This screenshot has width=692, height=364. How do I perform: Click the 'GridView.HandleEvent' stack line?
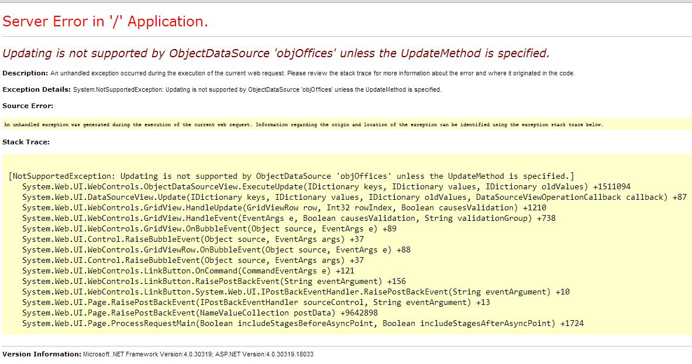(288, 218)
